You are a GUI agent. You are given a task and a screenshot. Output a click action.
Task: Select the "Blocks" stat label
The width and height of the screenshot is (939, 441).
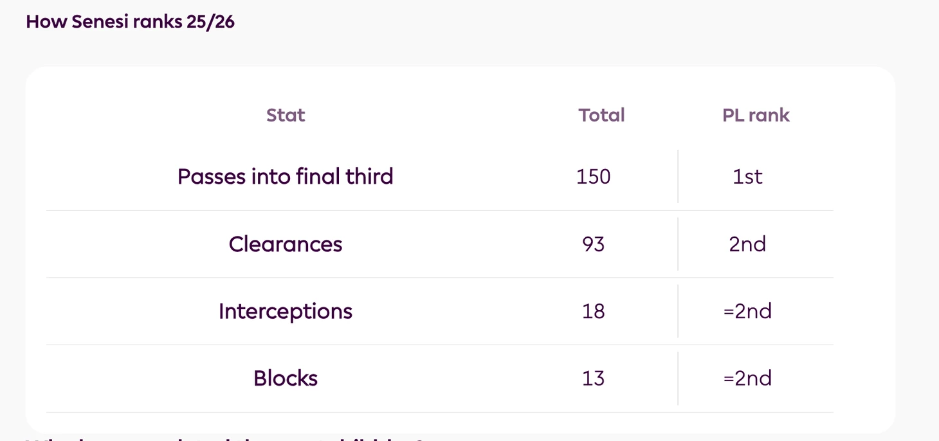[285, 378]
